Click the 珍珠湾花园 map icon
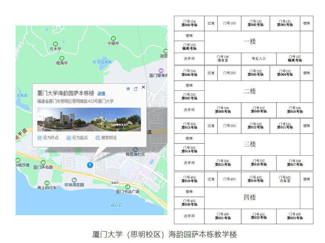 pyautogui.click(x=74, y=180)
